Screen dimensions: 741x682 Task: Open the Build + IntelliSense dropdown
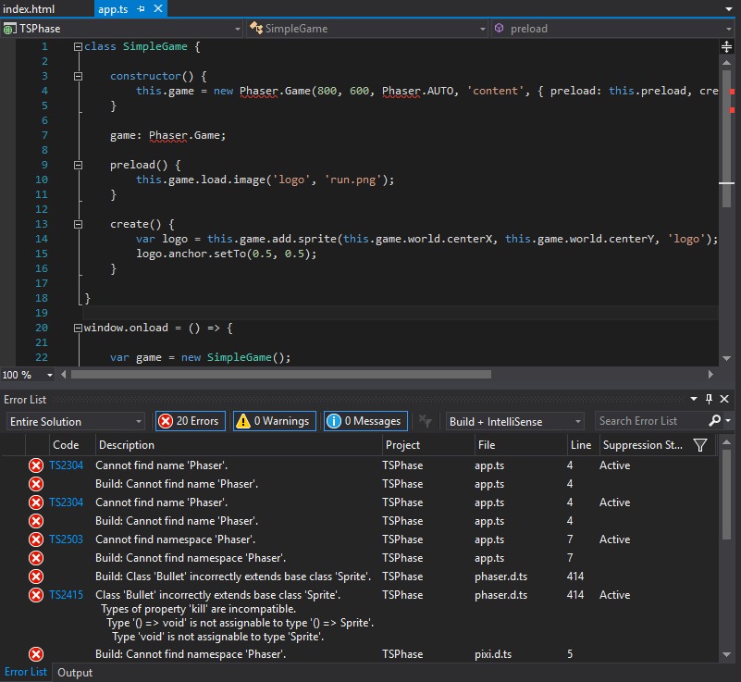tap(515, 421)
